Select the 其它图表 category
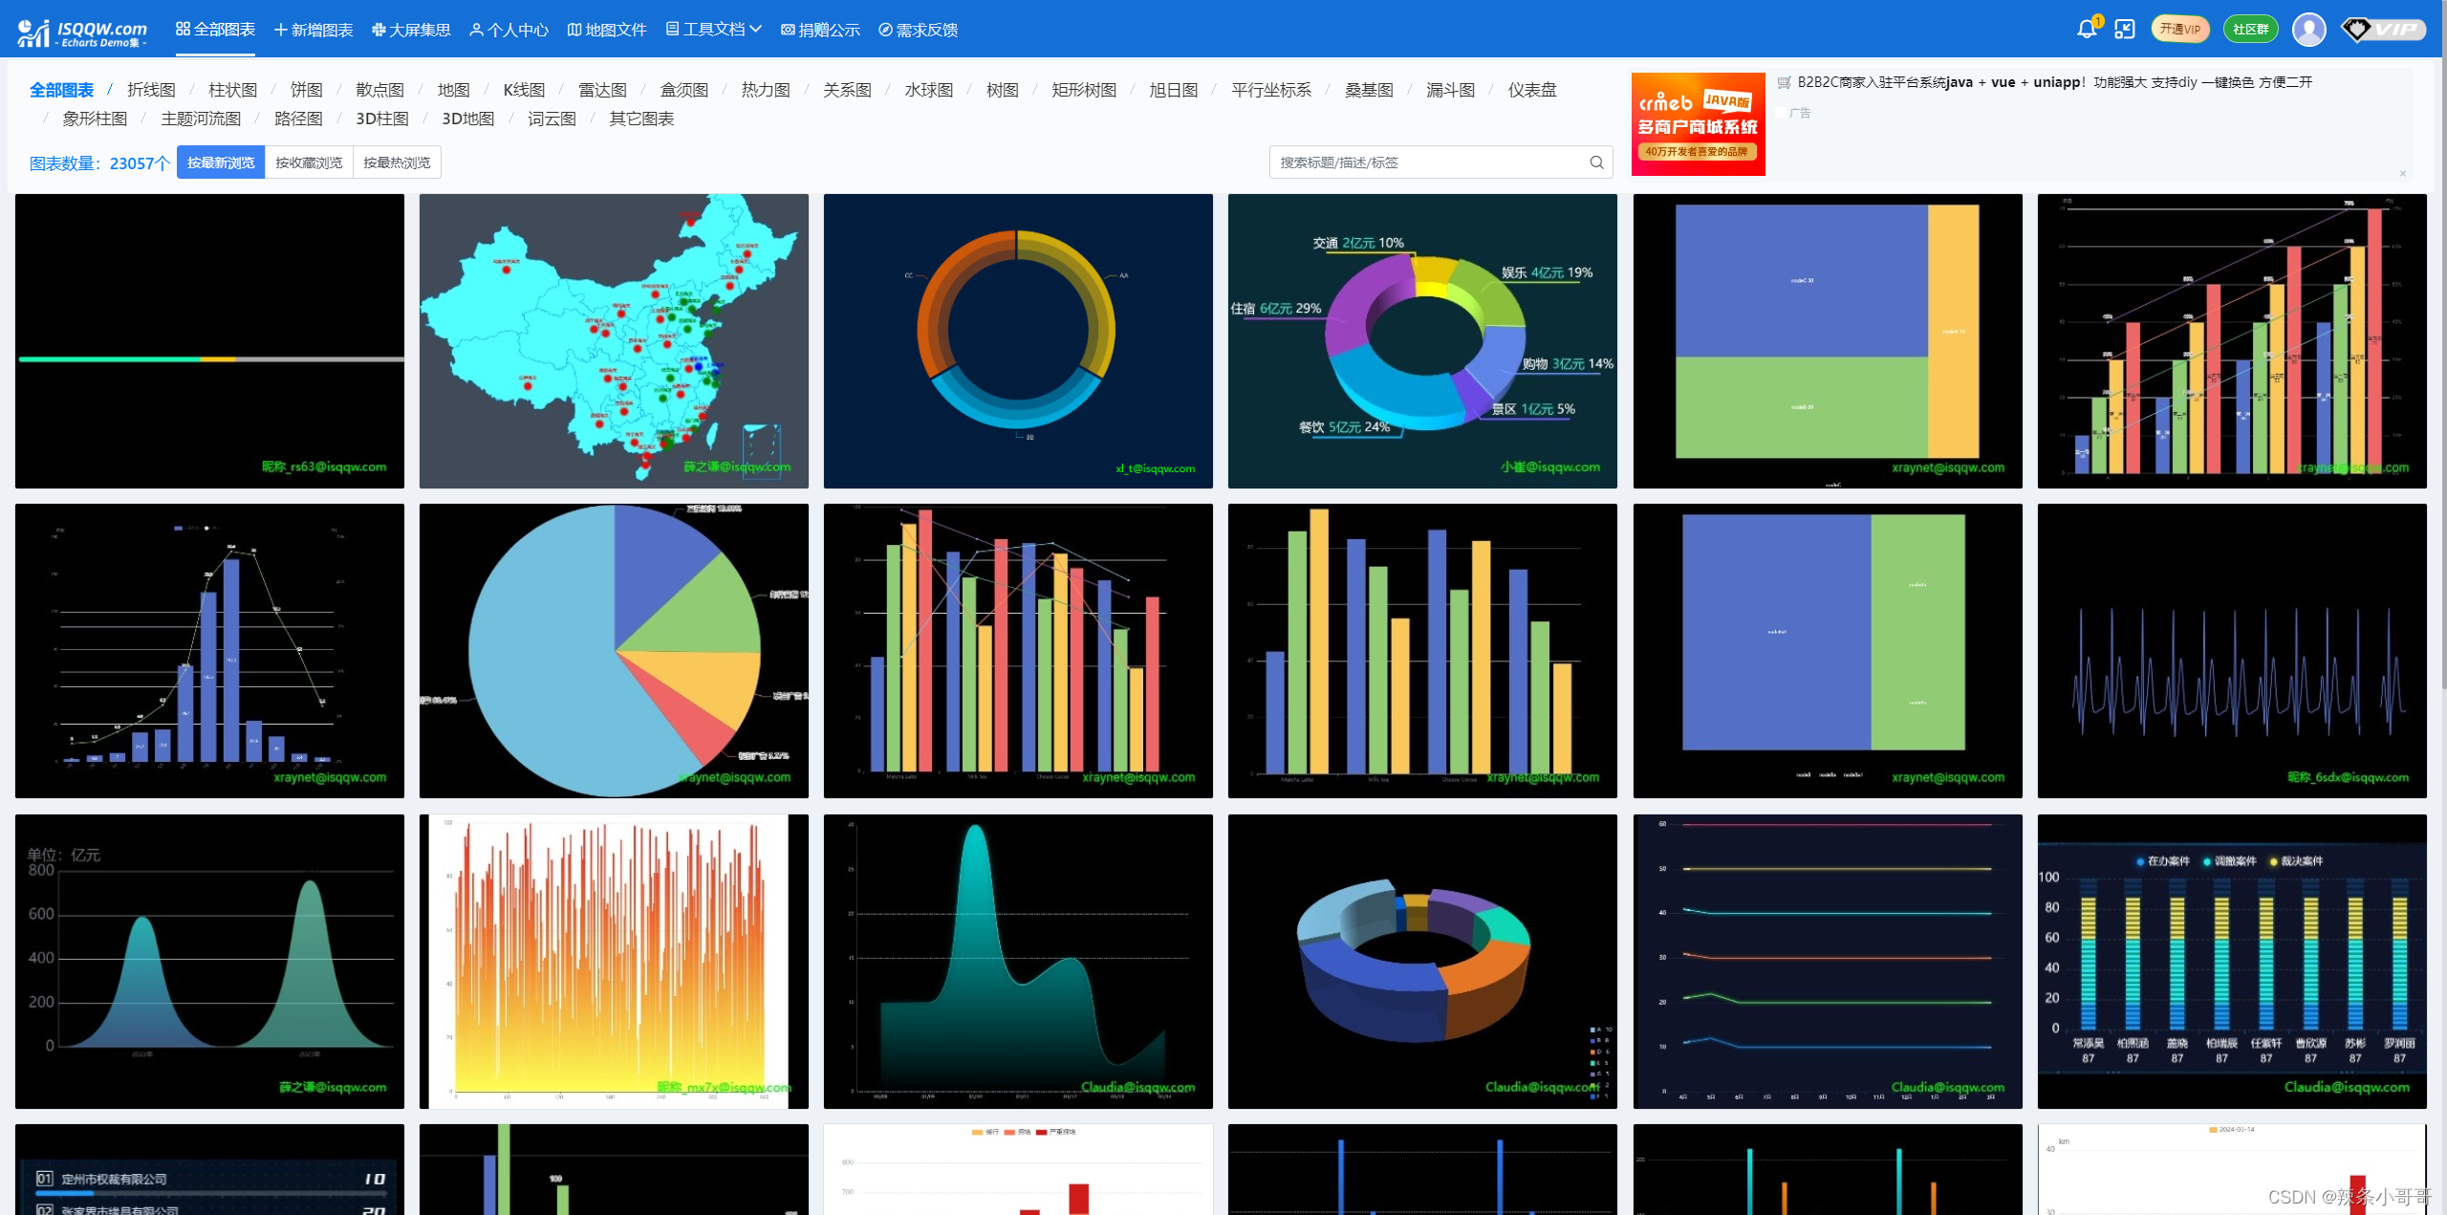 pyautogui.click(x=641, y=119)
